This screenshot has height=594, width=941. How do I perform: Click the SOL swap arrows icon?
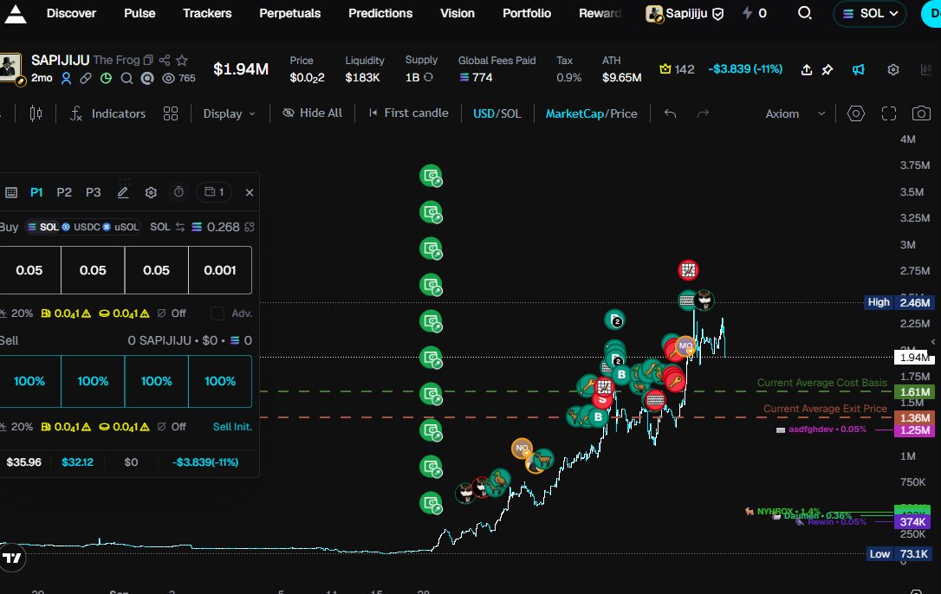point(180,227)
